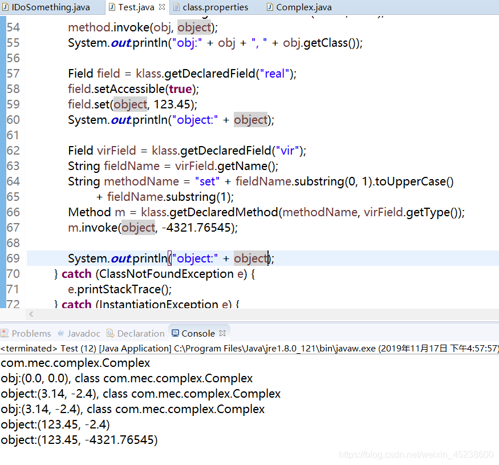This screenshot has height=465, width=499.
Task: Click the Console monitor icon
Action: 175,333
